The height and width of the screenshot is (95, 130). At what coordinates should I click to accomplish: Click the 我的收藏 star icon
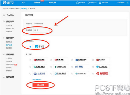[4, 77]
